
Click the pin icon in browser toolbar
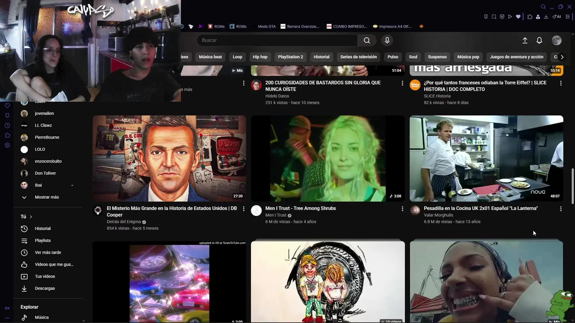486,17
